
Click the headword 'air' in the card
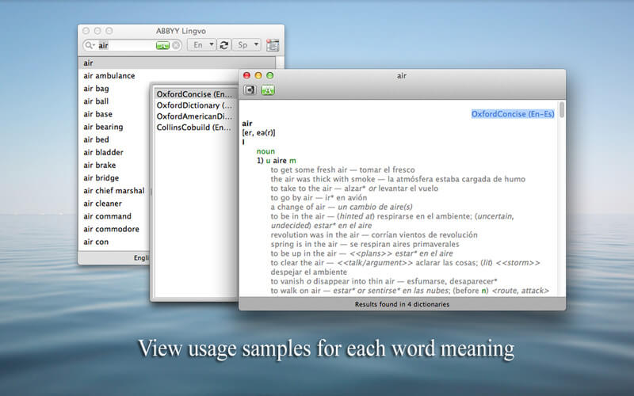(x=247, y=124)
